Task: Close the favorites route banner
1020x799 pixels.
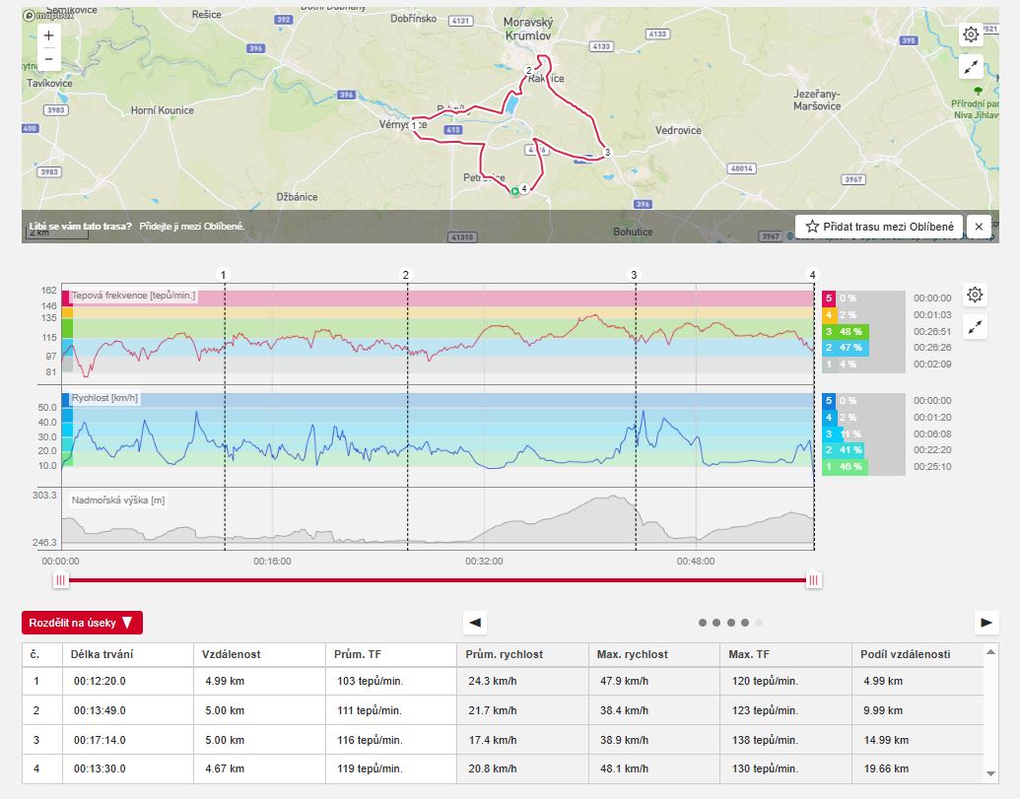Action: (979, 227)
